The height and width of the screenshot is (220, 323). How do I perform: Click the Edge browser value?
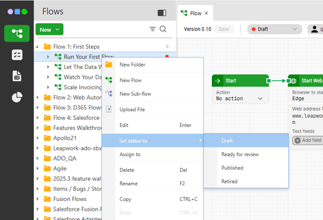click(x=298, y=98)
